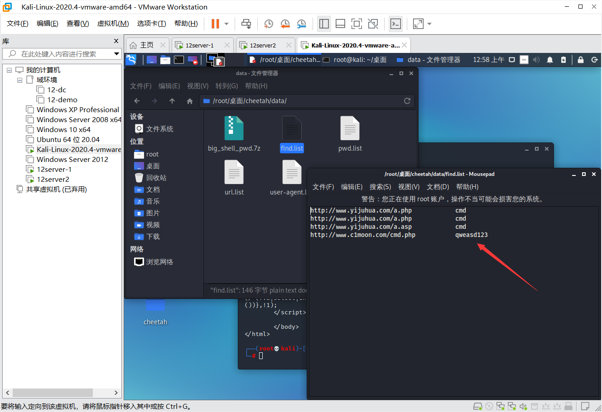Screen dimensions: 602x412
Task: Revert the virtual machine to its snapshot
Action: pos(285,24)
